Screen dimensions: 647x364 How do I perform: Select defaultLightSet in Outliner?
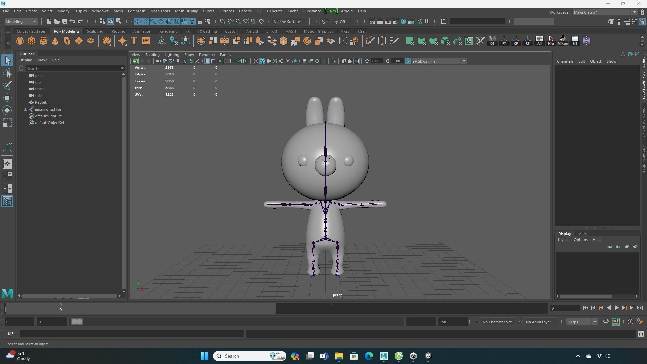(48, 116)
